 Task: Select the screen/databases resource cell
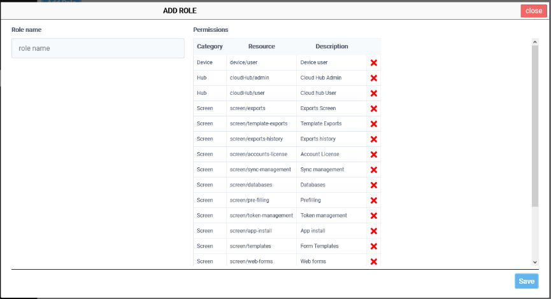coord(261,184)
